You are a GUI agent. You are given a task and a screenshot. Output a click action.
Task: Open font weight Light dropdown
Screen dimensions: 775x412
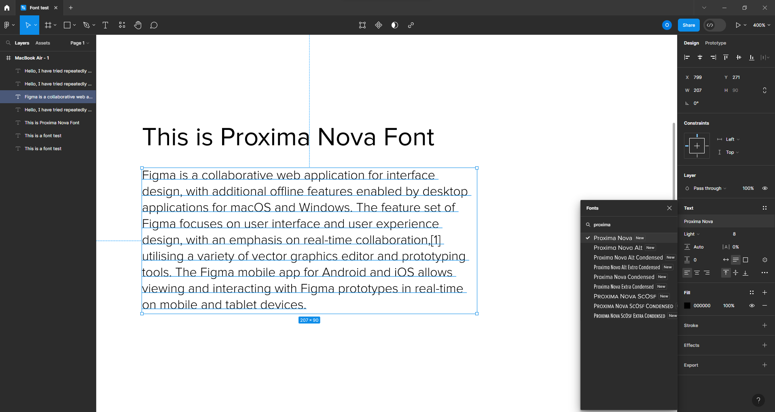point(692,234)
